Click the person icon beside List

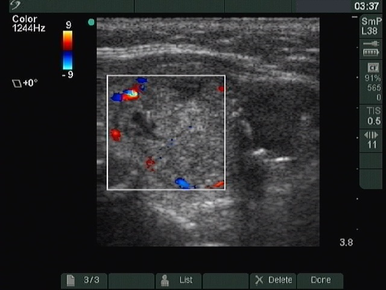pyautogui.click(x=165, y=280)
